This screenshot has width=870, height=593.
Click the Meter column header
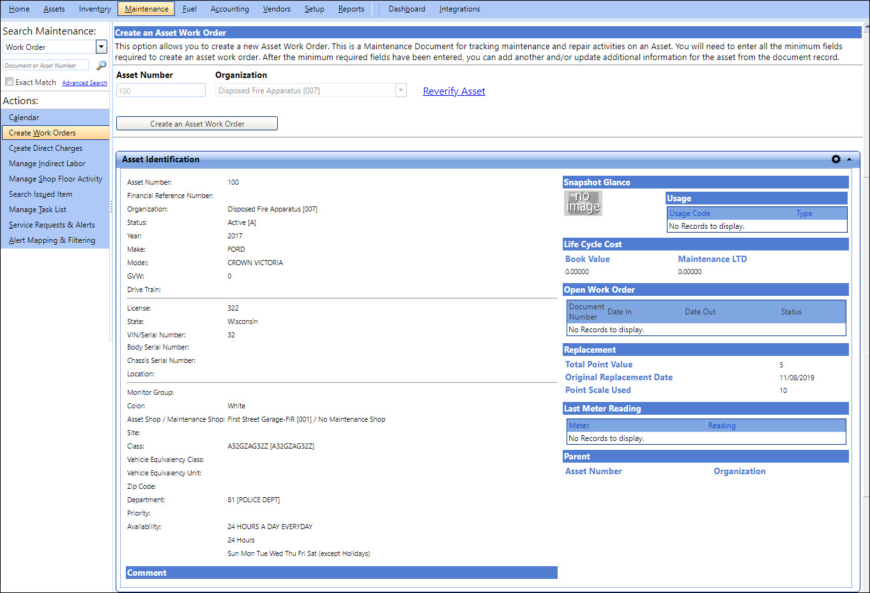(x=579, y=426)
